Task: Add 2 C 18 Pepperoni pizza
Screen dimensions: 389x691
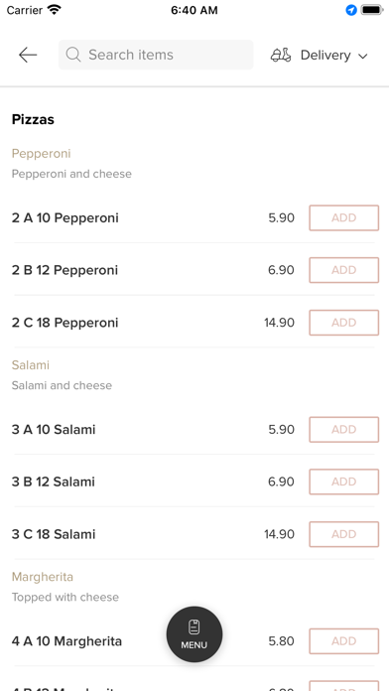Action: coord(344,323)
